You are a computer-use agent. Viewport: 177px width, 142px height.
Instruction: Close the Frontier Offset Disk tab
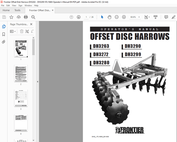[53, 10]
